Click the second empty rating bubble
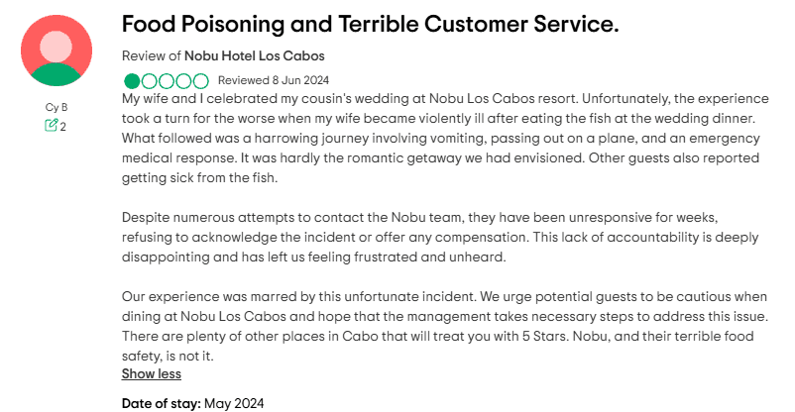Image resolution: width=795 pixels, height=412 pixels. coord(149,80)
